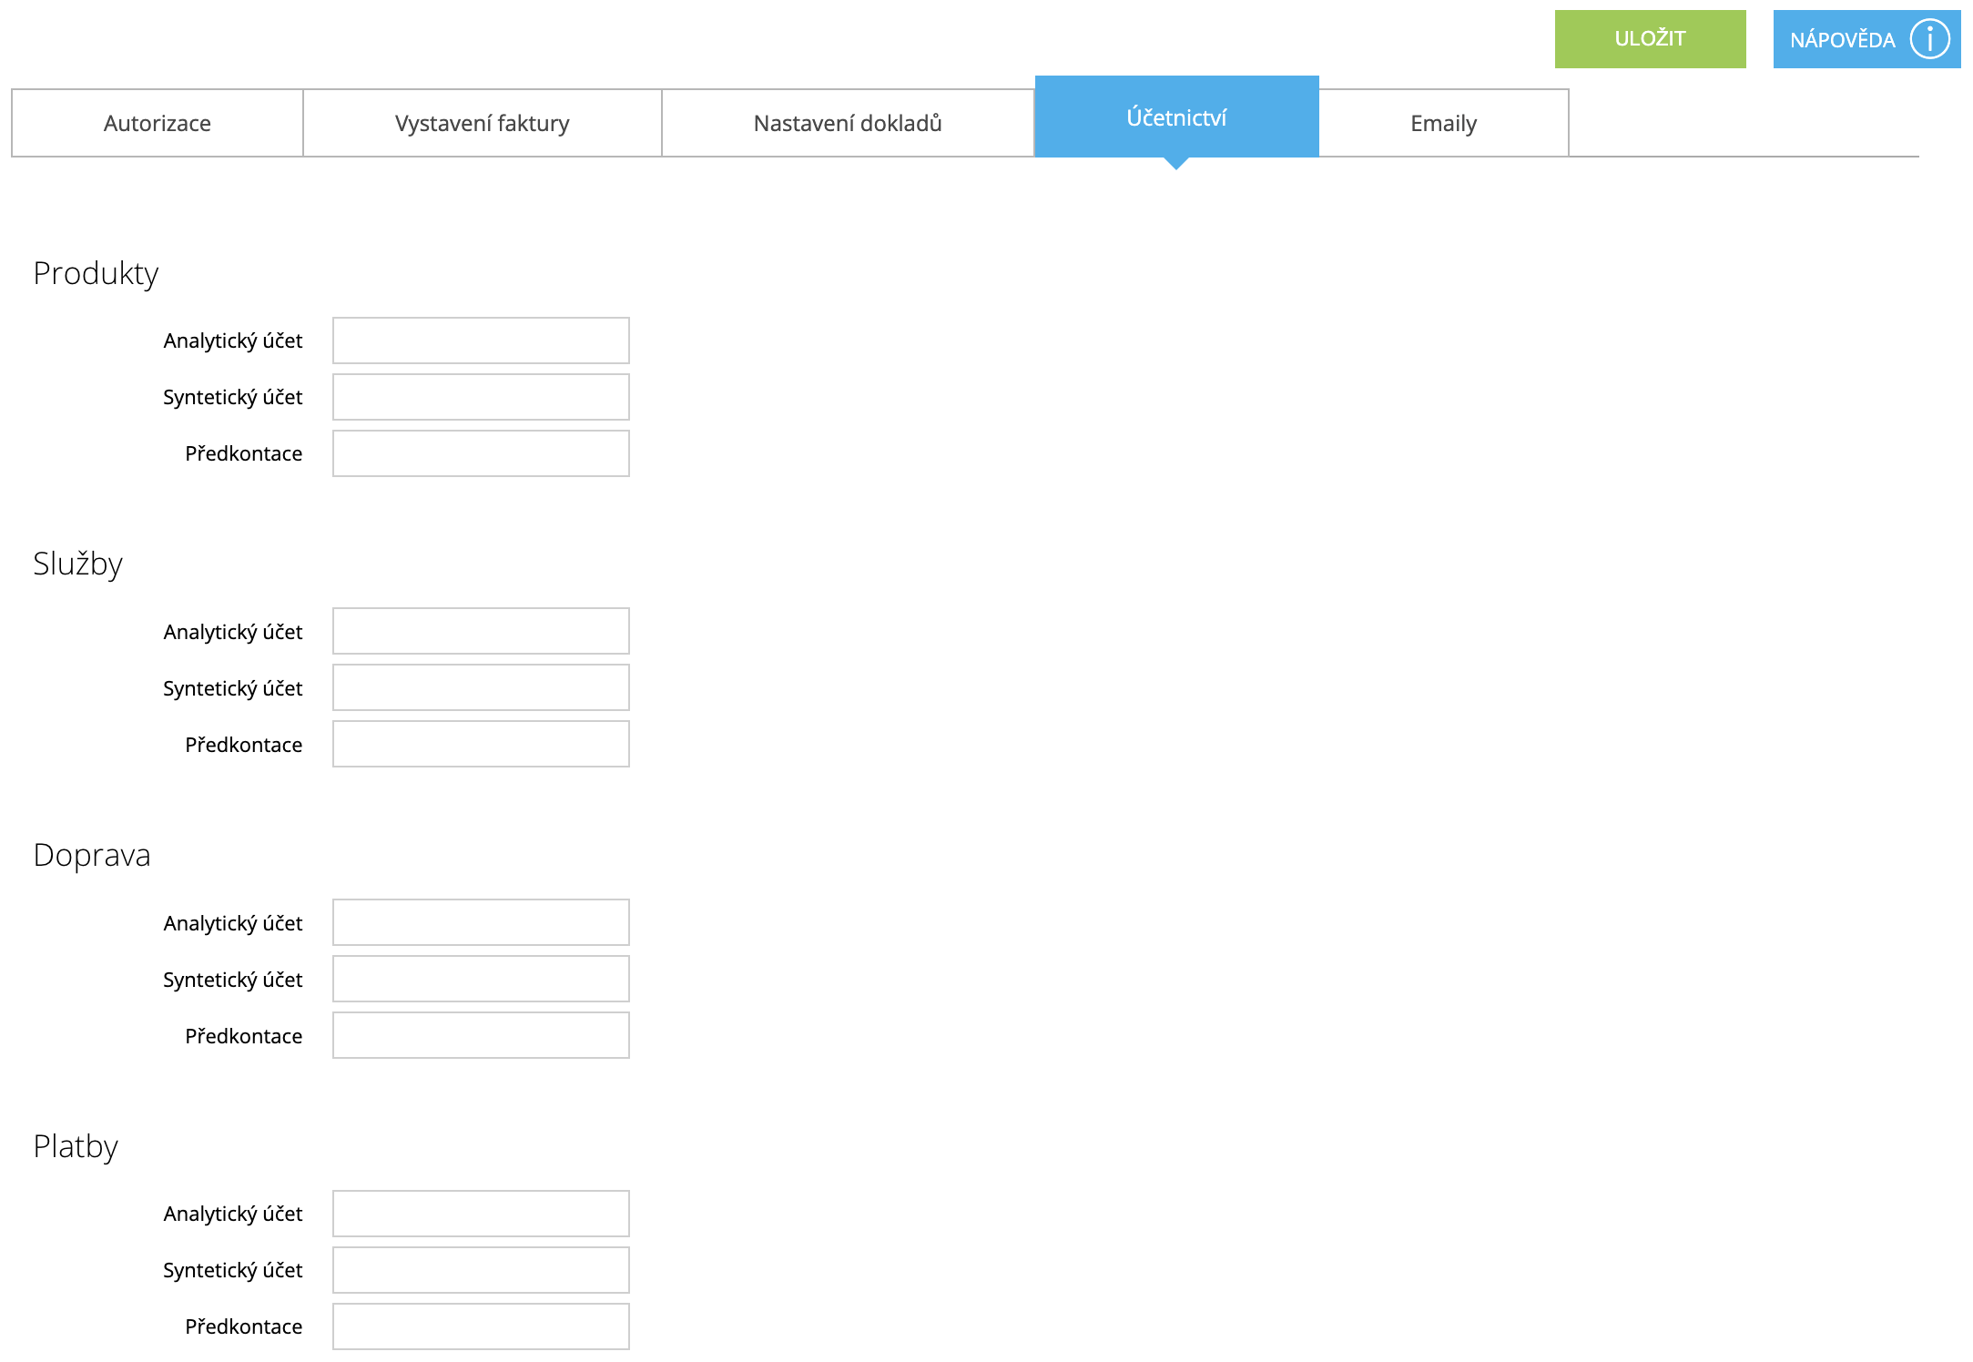
Task: Focus the Produkty Analytický účet field
Action: point(481,340)
